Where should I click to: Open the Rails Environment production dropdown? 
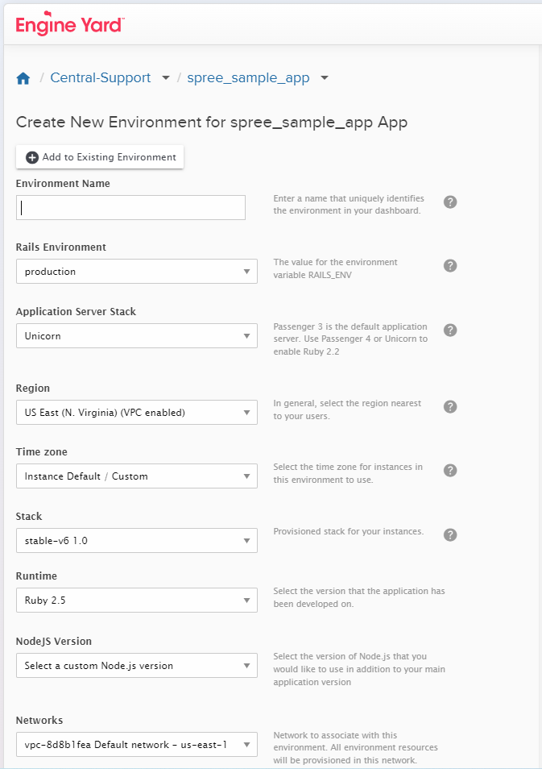136,272
